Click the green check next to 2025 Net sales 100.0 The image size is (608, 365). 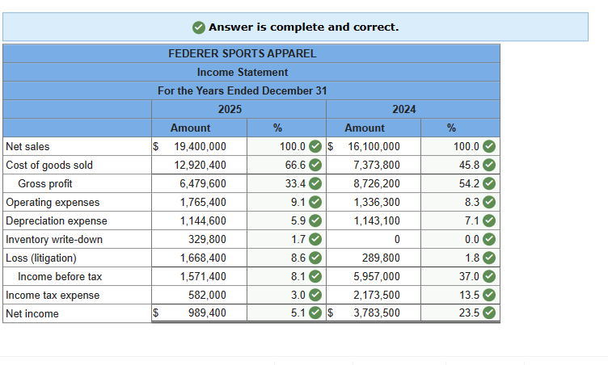coord(315,146)
